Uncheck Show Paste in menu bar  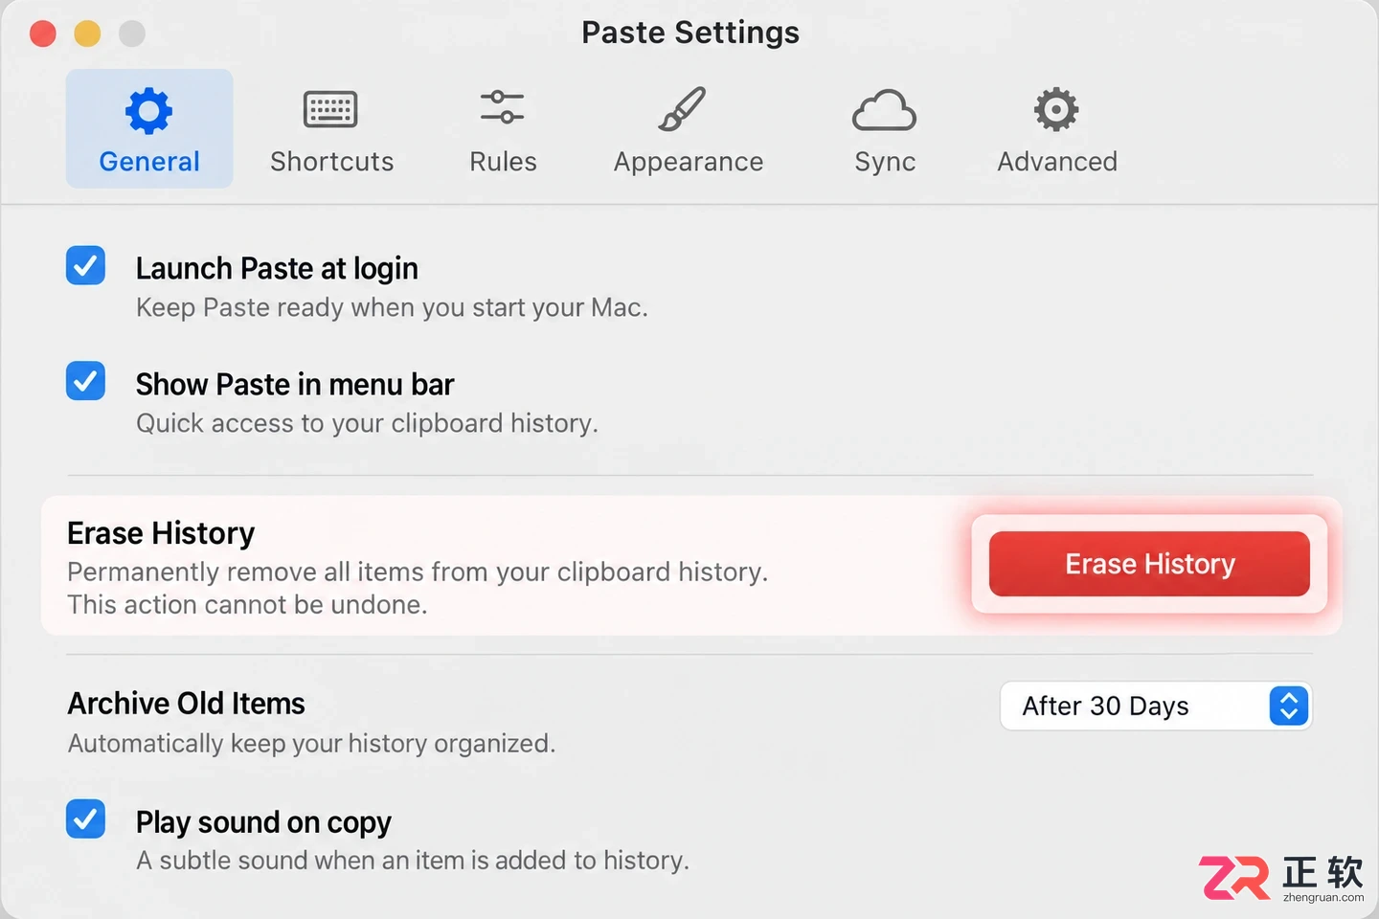pyautogui.click(x=85, y=381)
